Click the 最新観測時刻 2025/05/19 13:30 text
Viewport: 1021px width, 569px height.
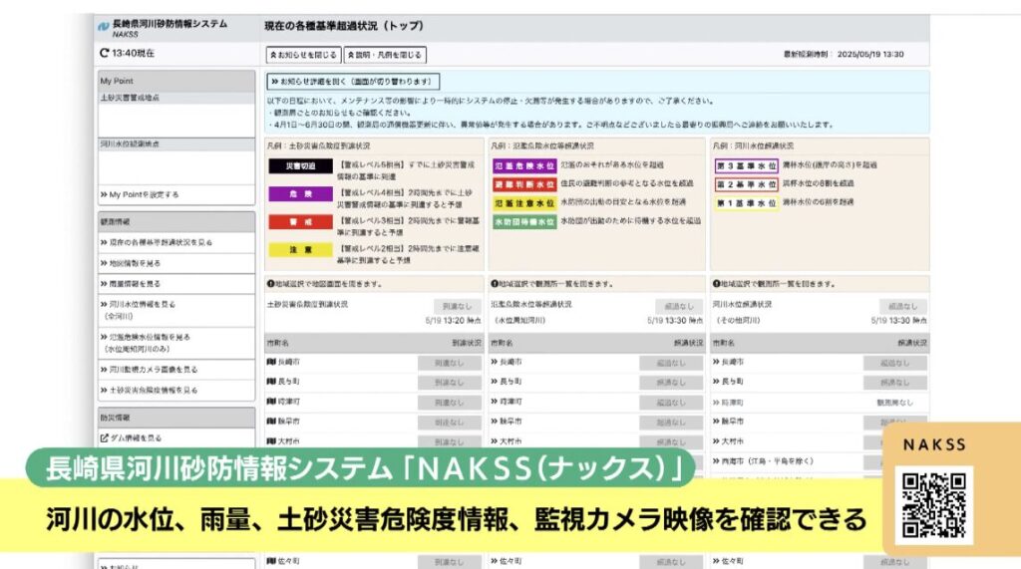click(x=844, y=54)
